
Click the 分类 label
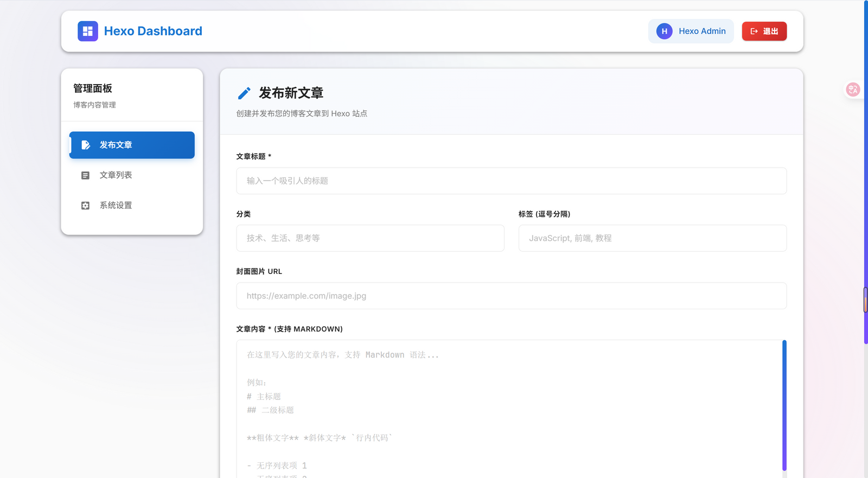tap(244, 214)
